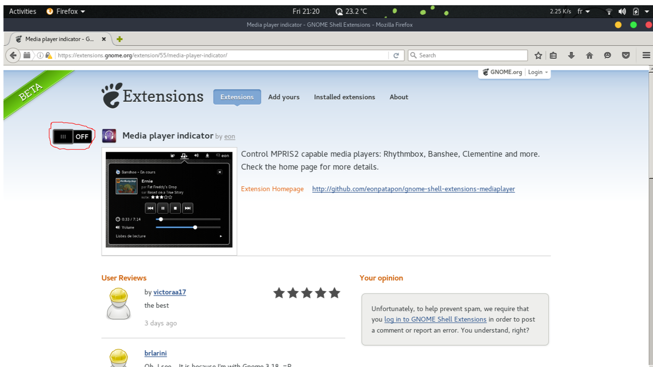Open the Firefox application menu in top bar
This screenshot has height=367, width=653.
(x=66, y=11)
